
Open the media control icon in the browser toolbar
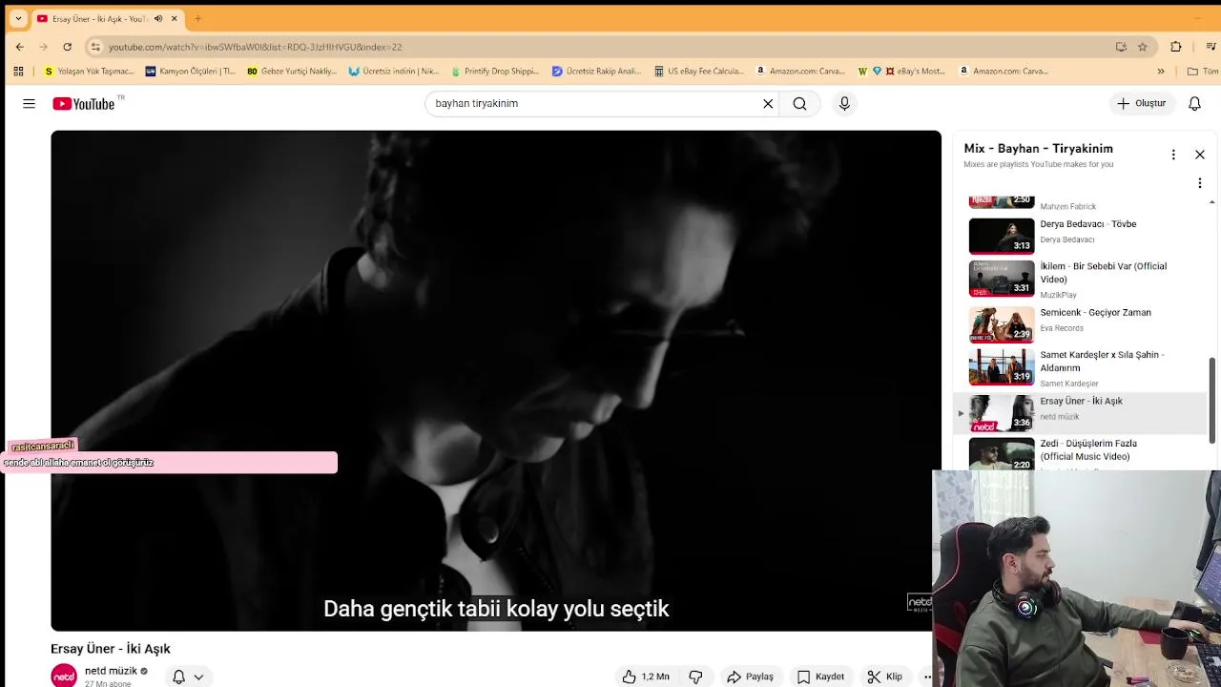[1211, 47]
